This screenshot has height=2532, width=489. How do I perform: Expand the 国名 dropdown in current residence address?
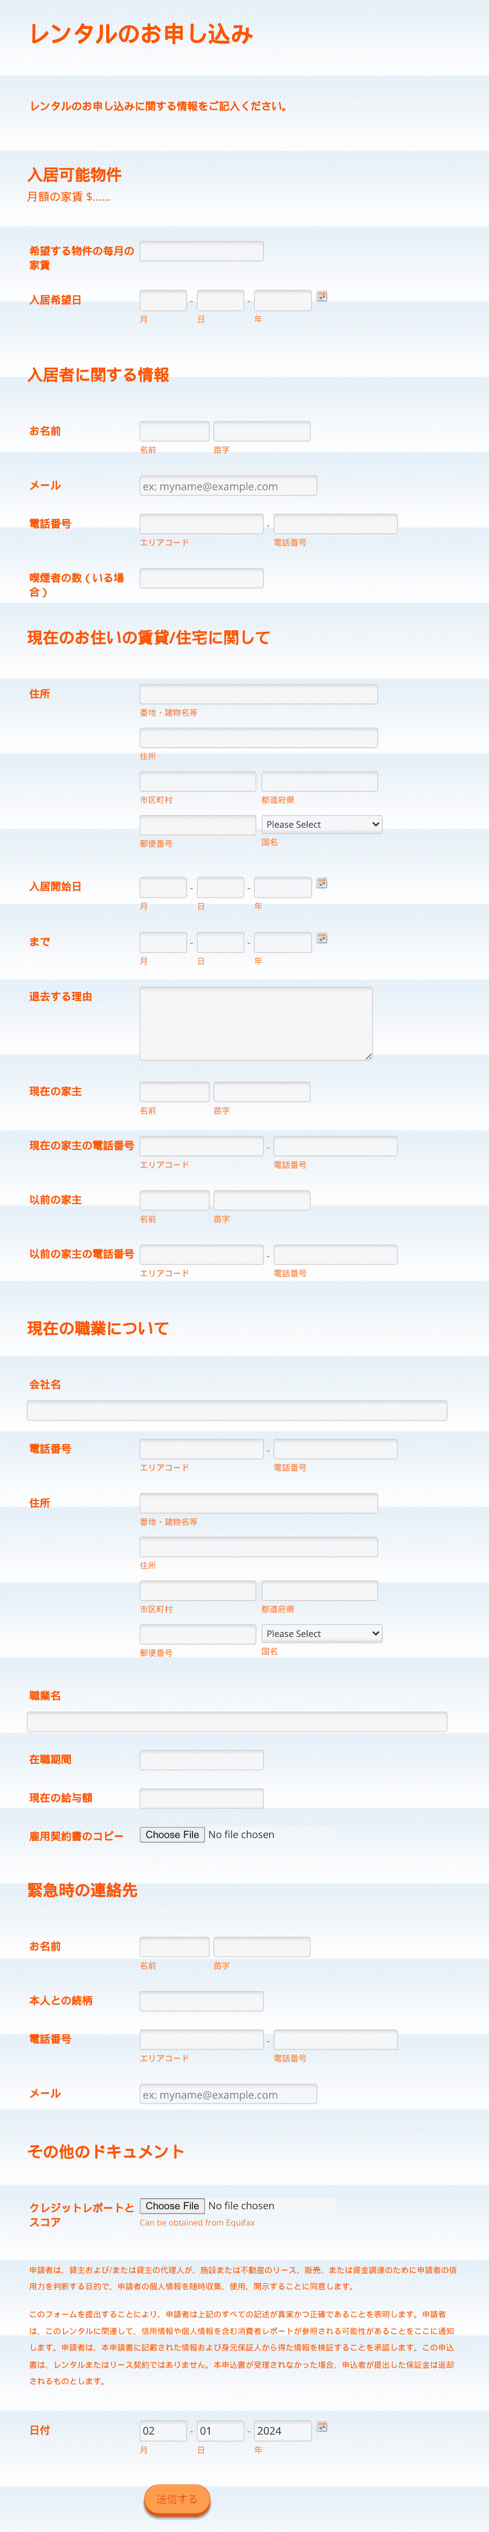pyautogui.click(x=322, y=823)
